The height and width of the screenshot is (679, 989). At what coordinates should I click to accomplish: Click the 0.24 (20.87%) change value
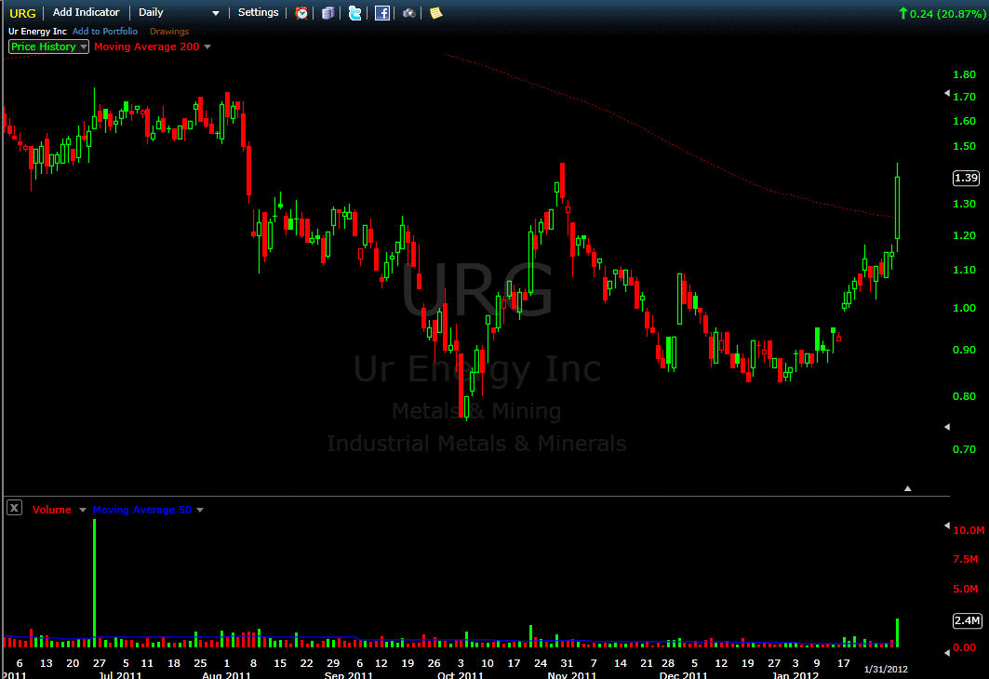(x=947, y=13)
